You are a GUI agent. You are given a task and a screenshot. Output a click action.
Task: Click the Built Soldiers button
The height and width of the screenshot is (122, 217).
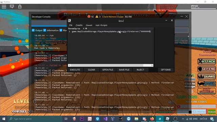(206, 91)
